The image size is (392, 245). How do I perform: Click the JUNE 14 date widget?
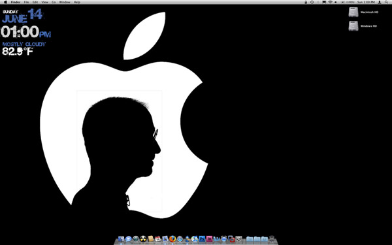point(22,16)
